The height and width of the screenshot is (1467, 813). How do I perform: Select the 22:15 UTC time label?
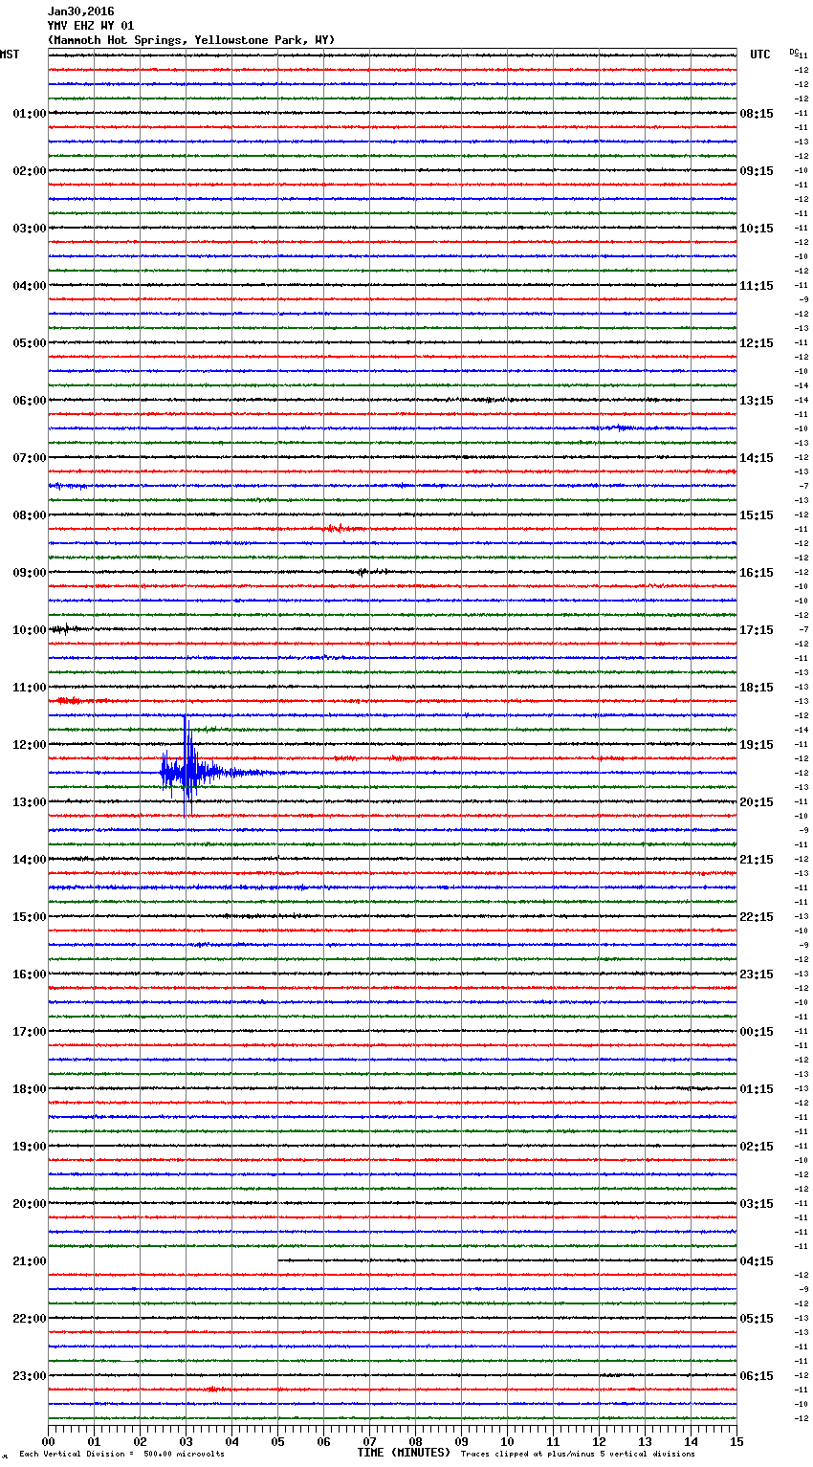tap(757, 917)
